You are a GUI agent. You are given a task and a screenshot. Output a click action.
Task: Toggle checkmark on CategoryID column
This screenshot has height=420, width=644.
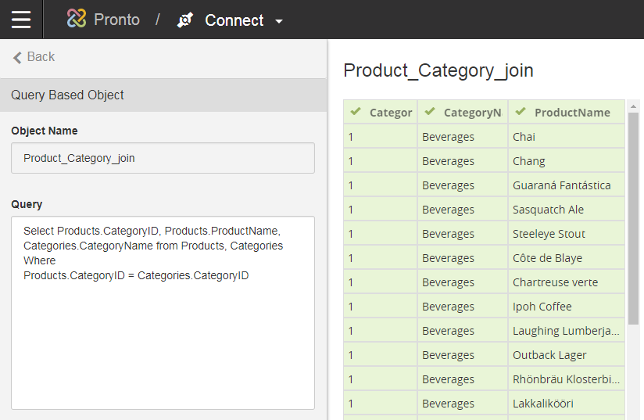tap(356, 112)
